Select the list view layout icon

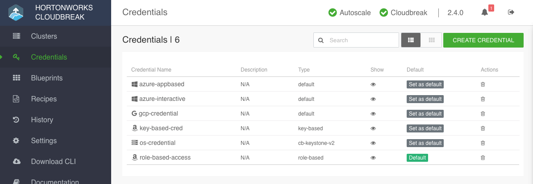411,40
